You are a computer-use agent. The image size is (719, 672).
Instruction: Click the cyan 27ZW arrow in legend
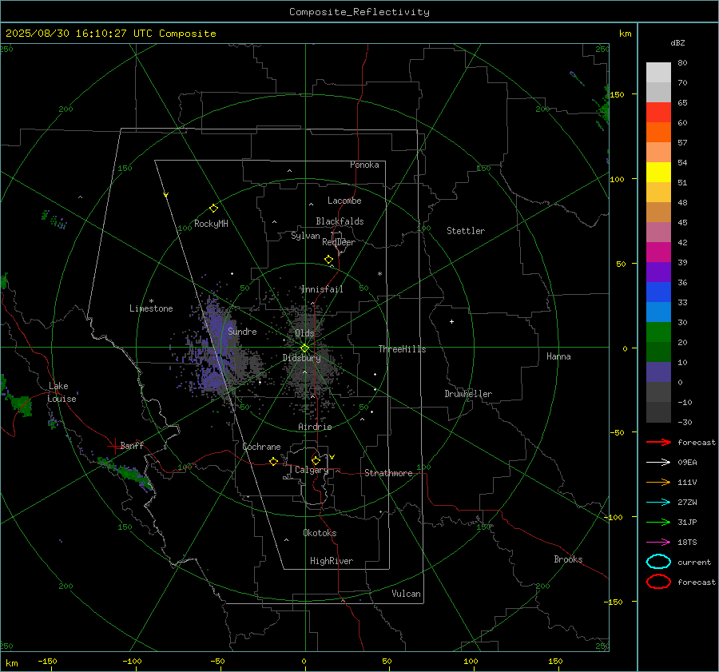pos(658,503)
